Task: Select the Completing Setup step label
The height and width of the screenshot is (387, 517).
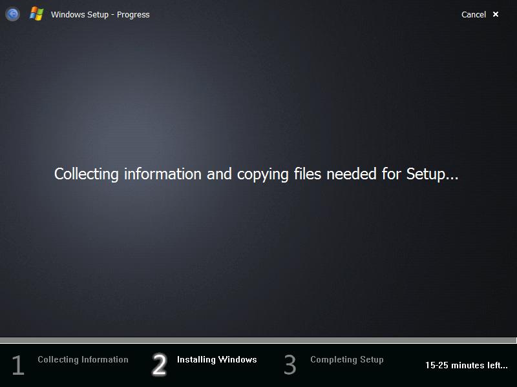Action: tap(347, 360)
